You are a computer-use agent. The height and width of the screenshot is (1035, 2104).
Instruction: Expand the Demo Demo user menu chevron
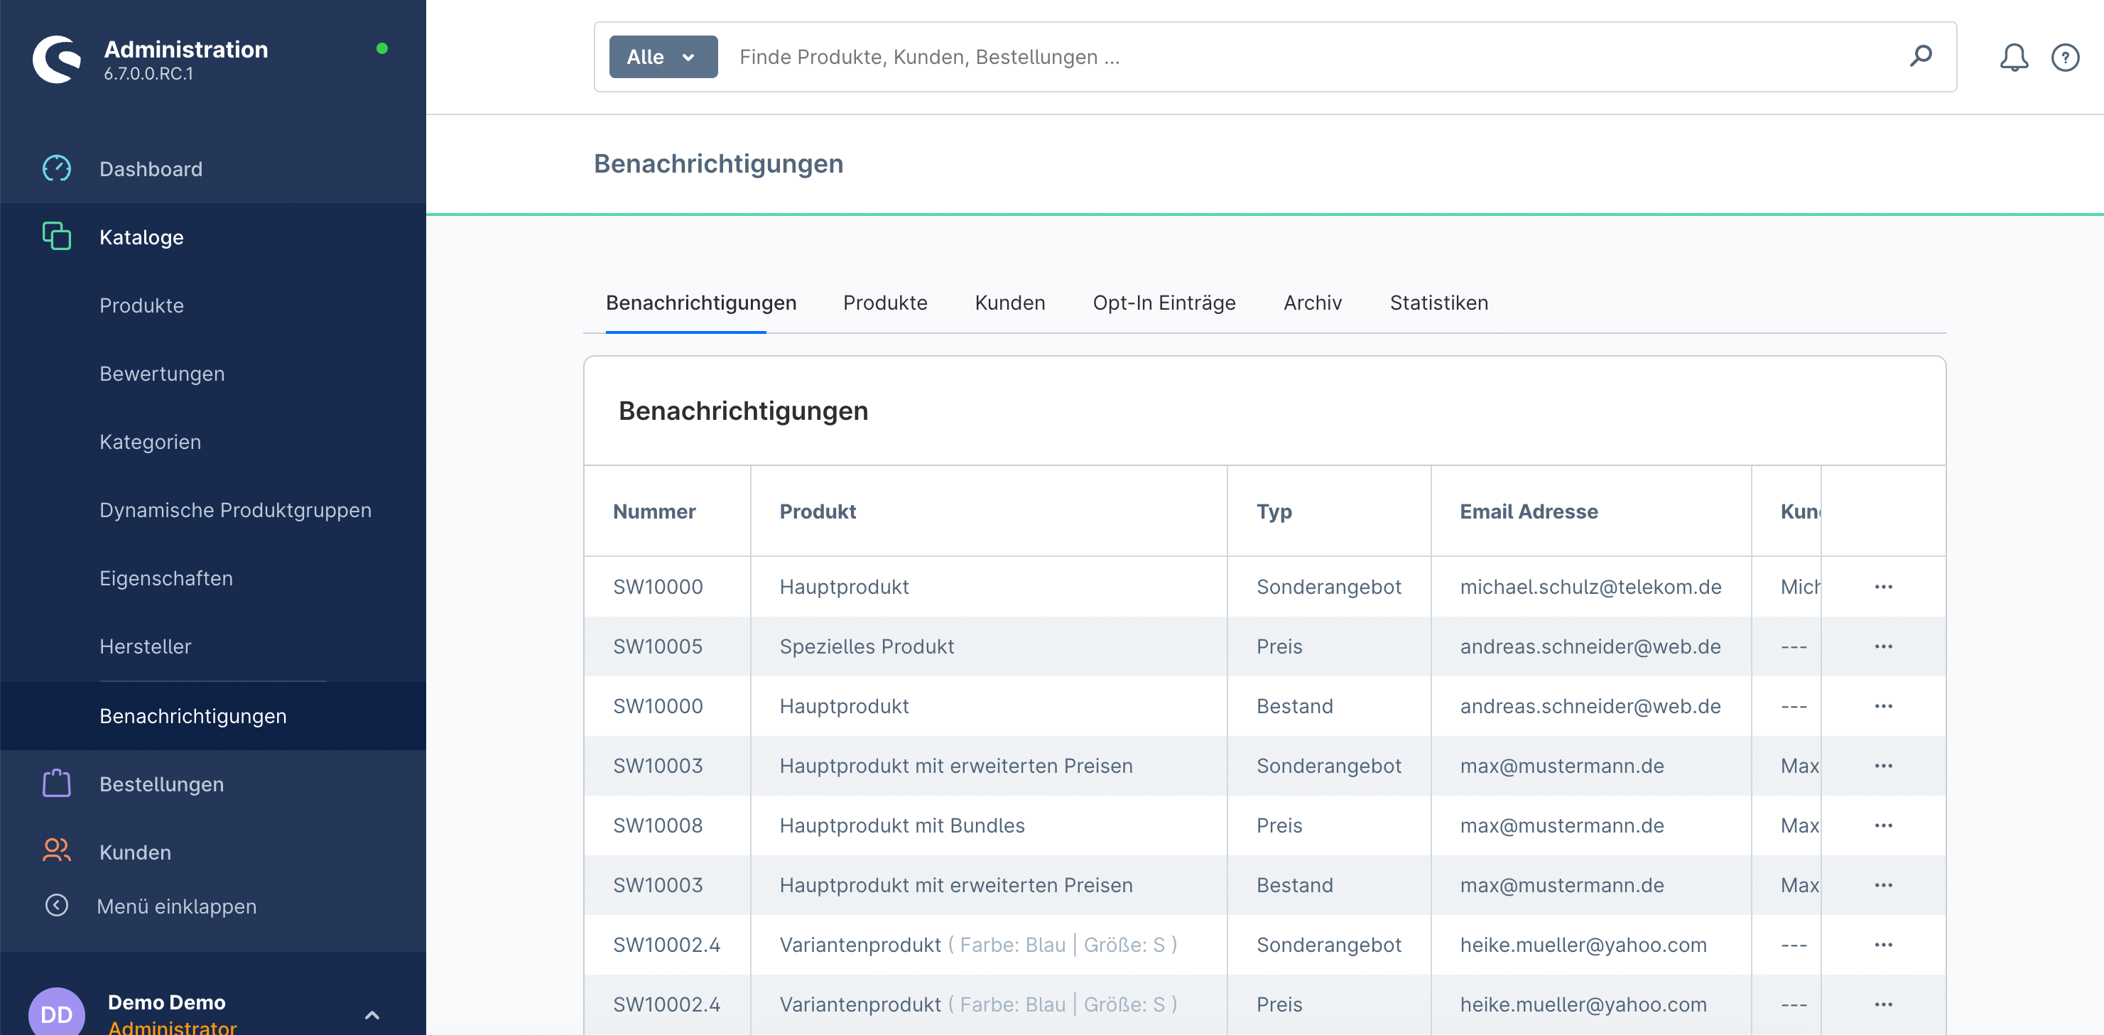coord(372,1014)
